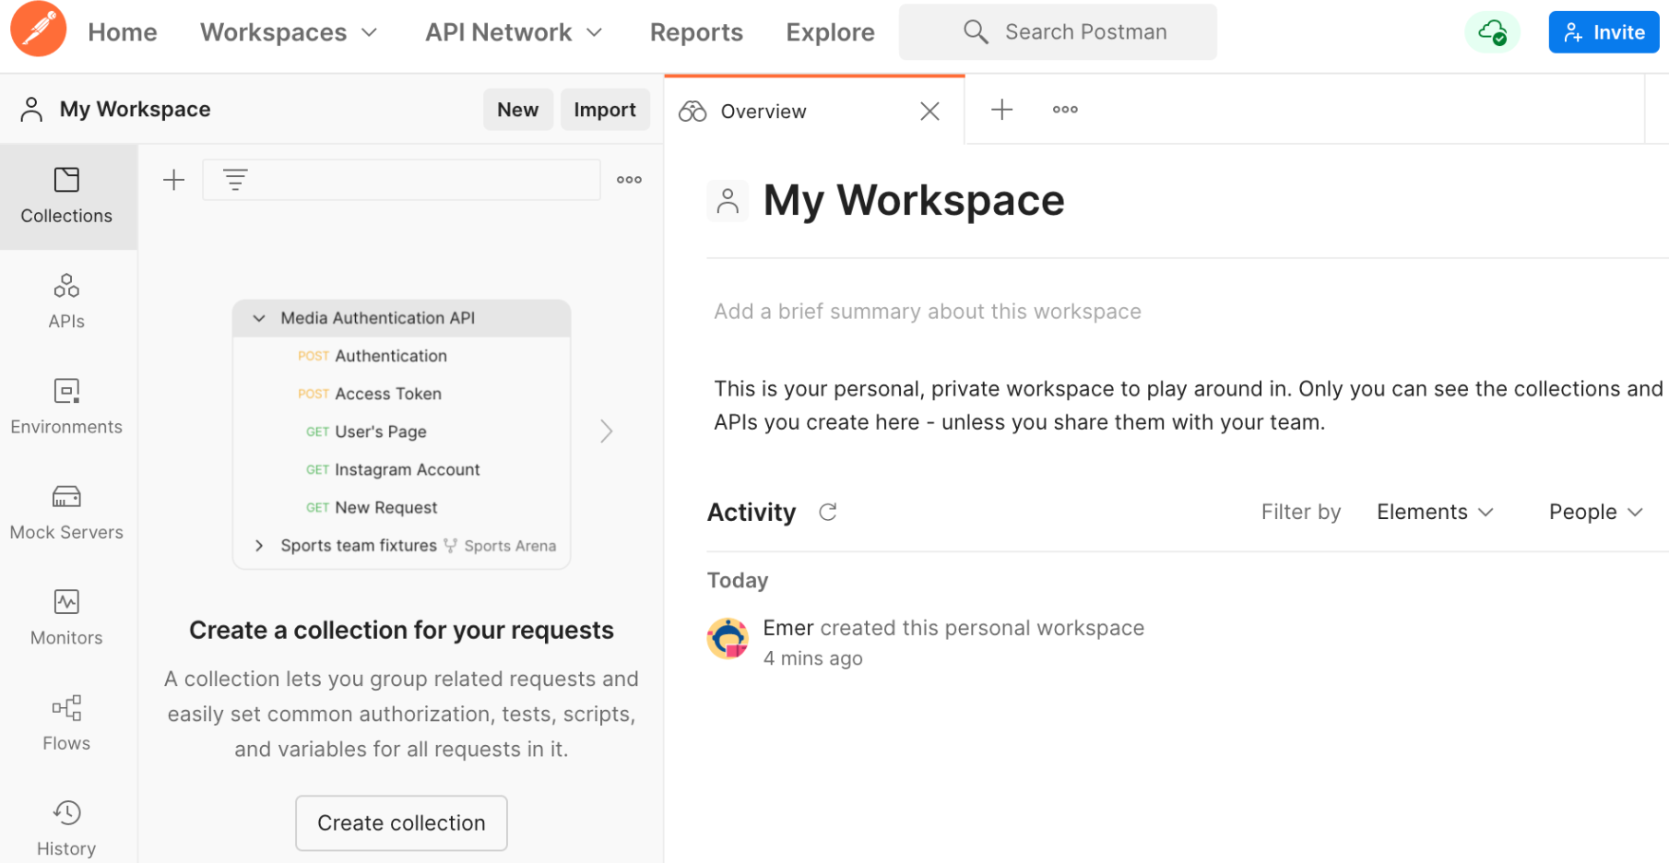This screenshot has height=863, width=1669.
Task: Open the History sidebar section
Action: click(x=66, y=829)
